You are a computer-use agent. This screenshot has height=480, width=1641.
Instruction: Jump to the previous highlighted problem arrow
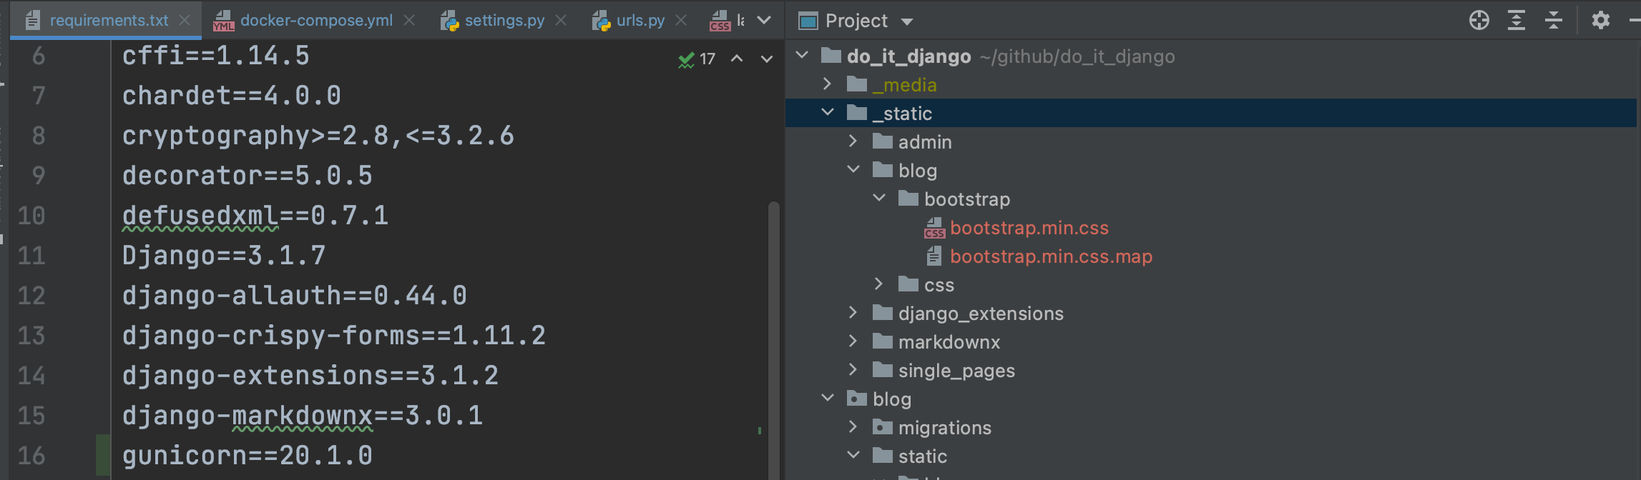click(737, 59)
